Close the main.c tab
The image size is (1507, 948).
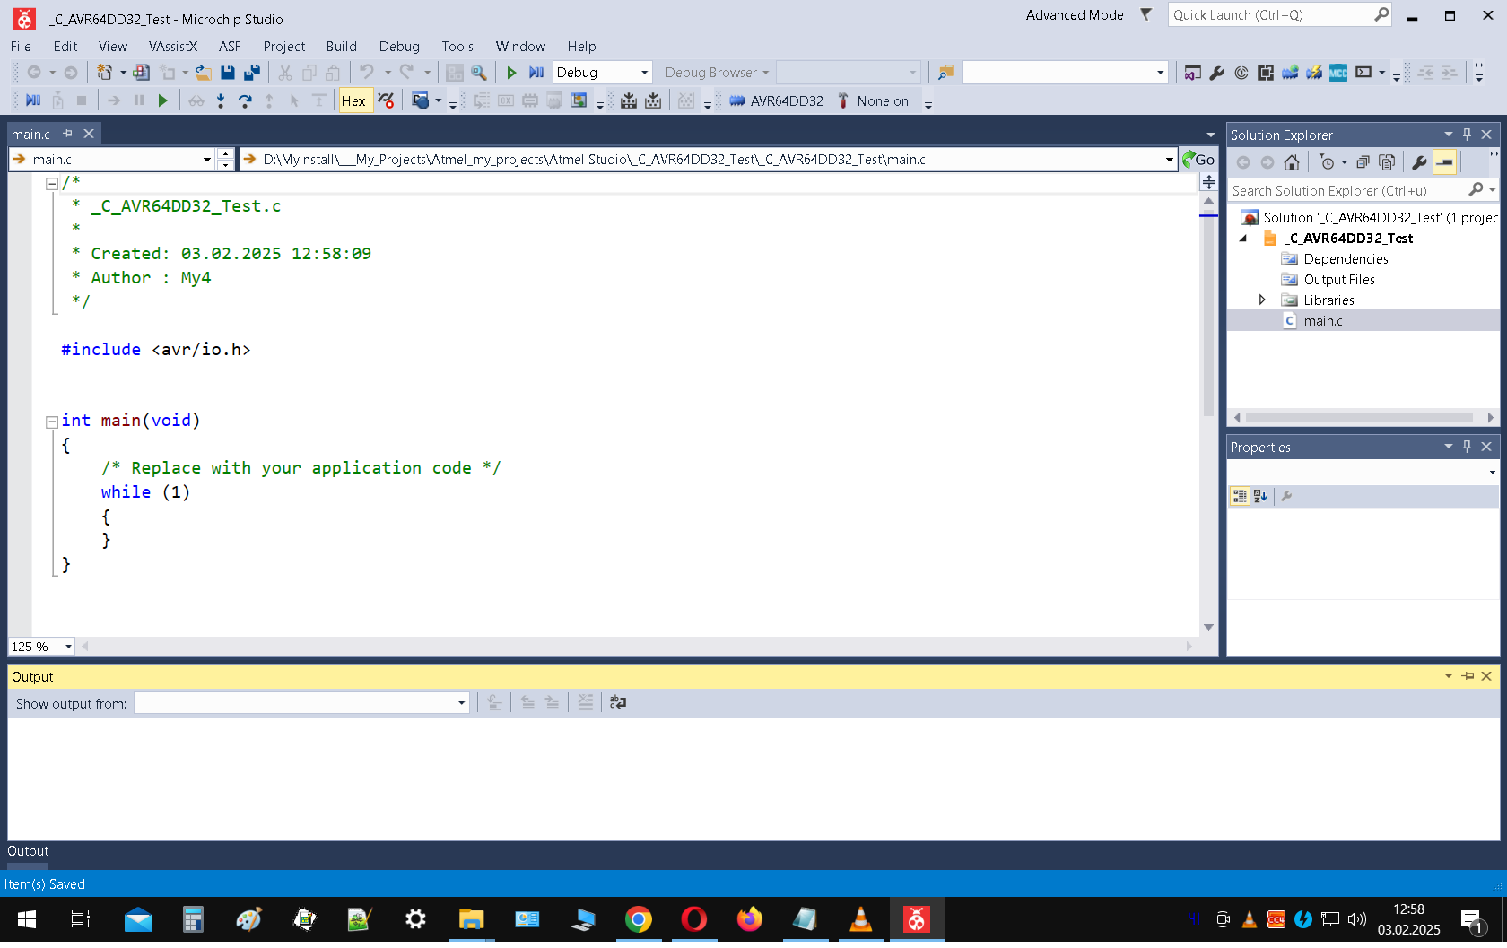(x=89, y=134)
